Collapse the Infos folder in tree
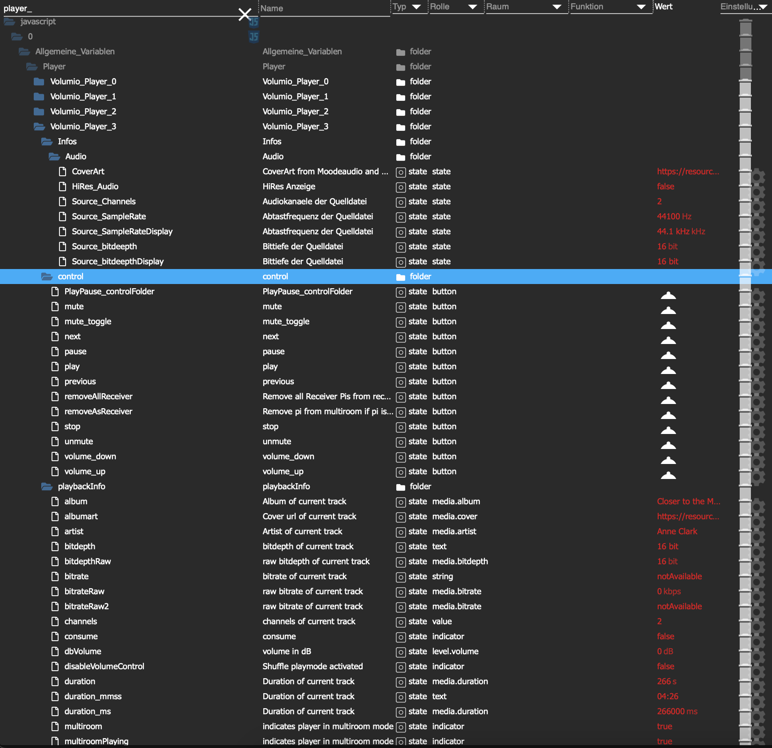This screenshot has height=748, width=772. (46, 142)
